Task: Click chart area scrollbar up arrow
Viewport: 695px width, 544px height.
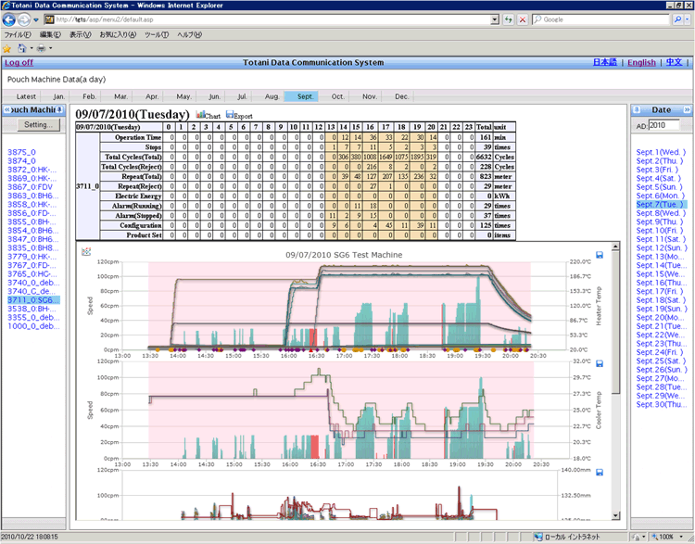Action: coord(615,247)
